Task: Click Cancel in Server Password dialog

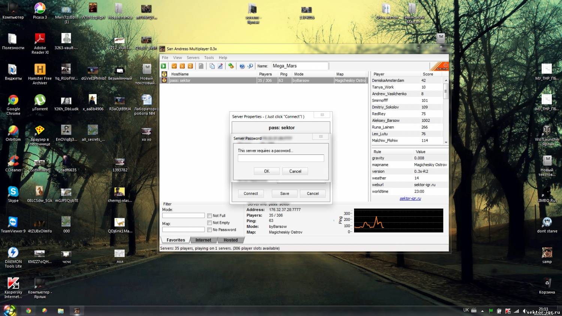Action: (x=295, y=171)
